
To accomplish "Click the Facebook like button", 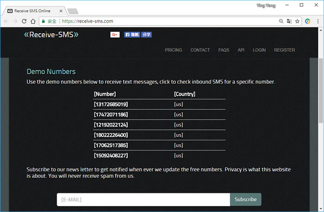I will [132, 35].
